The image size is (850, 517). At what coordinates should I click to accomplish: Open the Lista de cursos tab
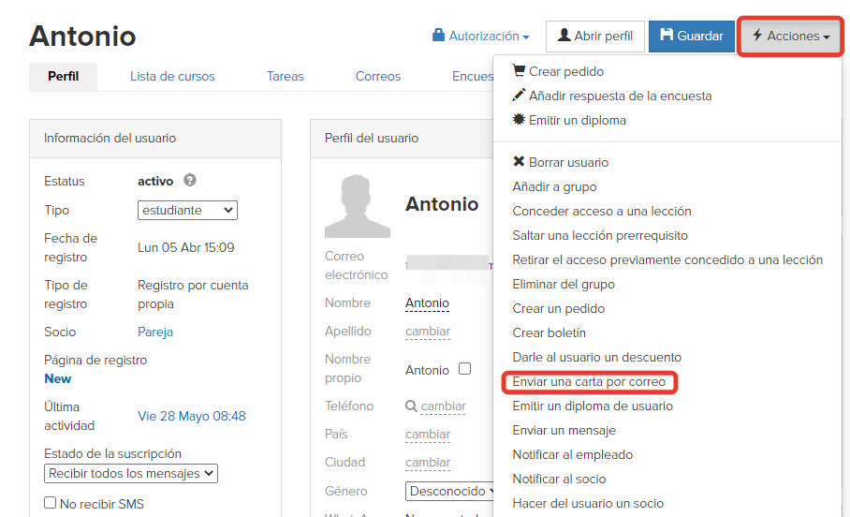click(x=172, y=77)
